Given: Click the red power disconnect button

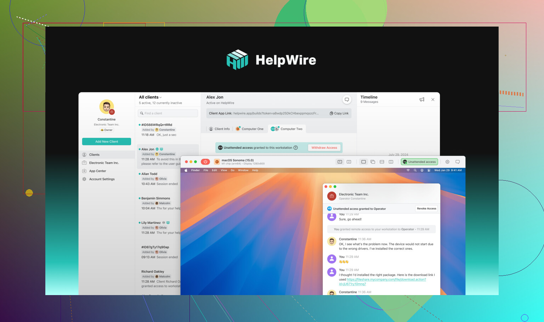Looking at the screenshot, I should pyautogui.click(x=205, y=162).
